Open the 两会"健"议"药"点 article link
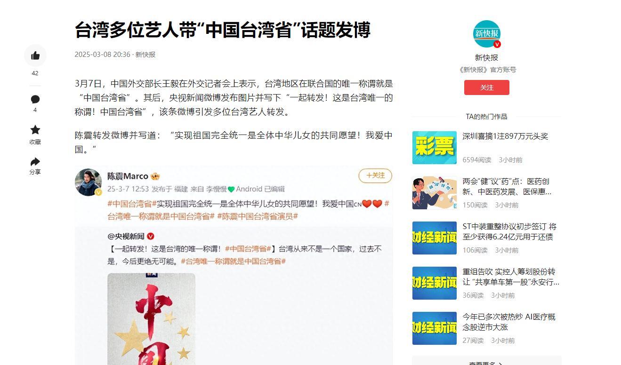 click(507, 187)
